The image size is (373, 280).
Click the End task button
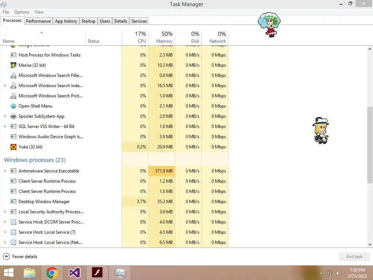pyautogui.click(x=354, y=257)
